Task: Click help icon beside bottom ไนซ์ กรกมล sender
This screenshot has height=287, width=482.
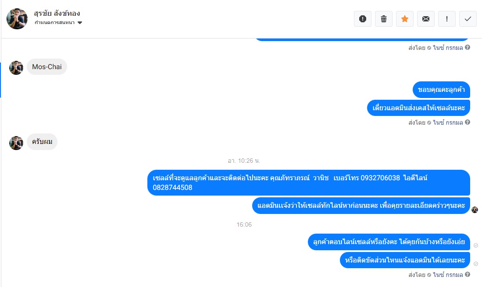Action: click(x=468, y=274)
